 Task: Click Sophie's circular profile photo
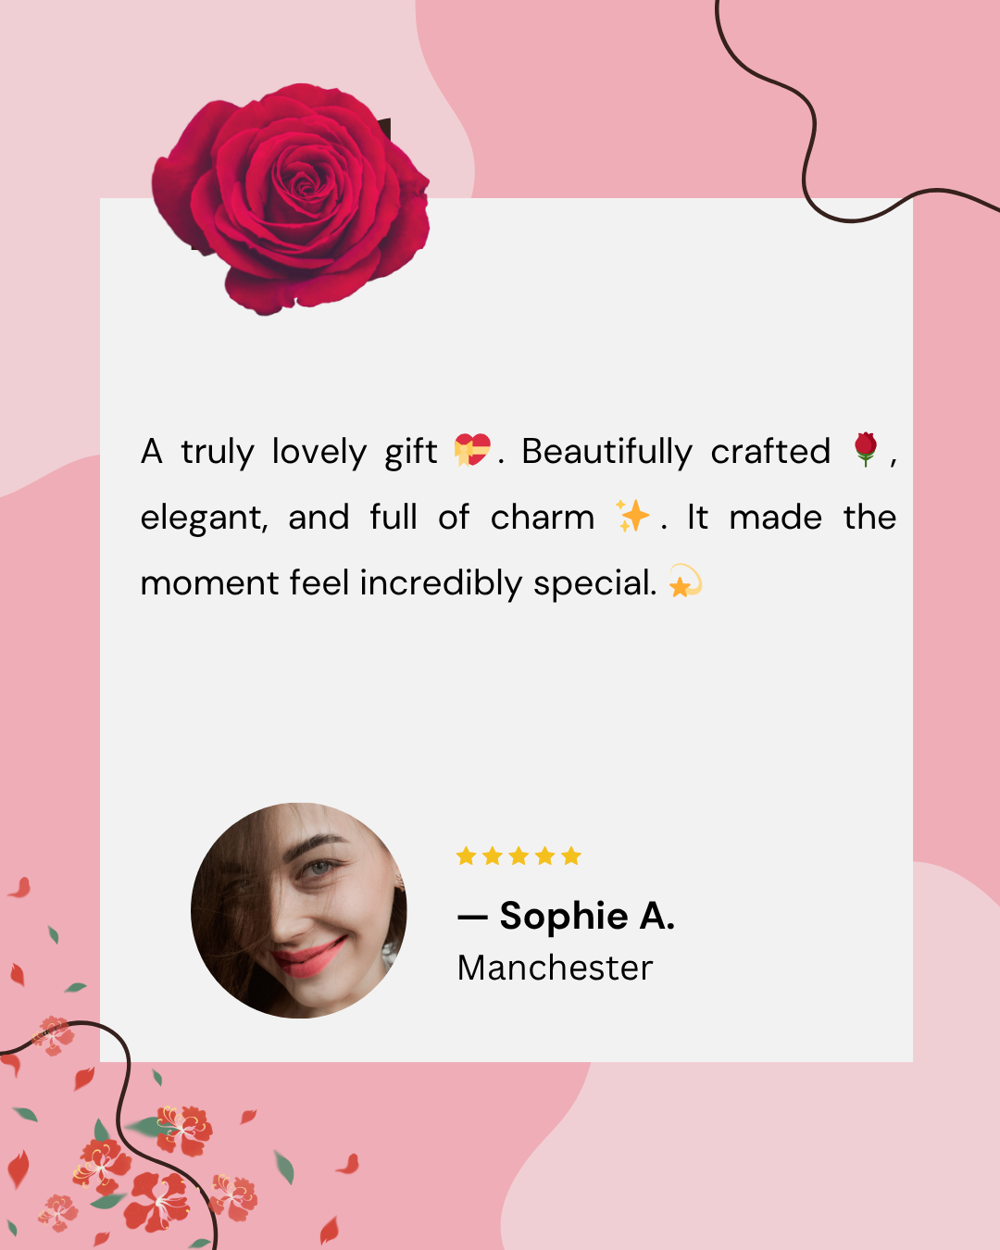click(x=299, y=910)
